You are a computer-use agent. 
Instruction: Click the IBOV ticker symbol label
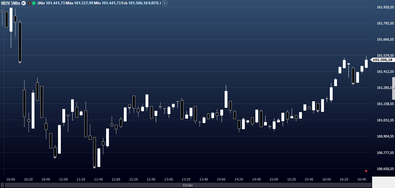click(x=6, y=3)
